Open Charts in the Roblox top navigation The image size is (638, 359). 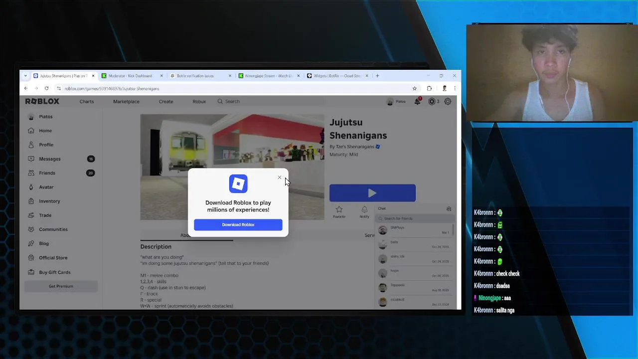87,101
